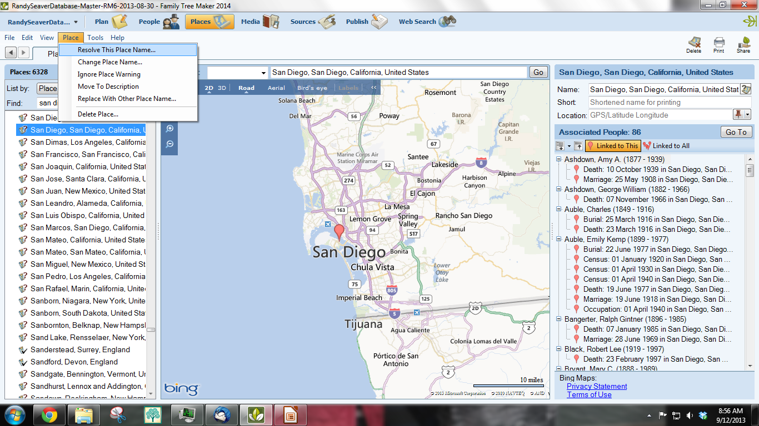Select Change Place Name menu item
This screenshot has height=426, width=759.
[128, 62]
